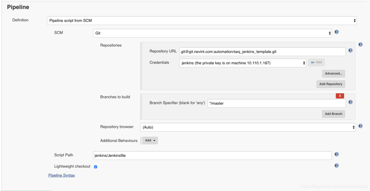Show help for Branch Specifier field
Viewport: 370px width, 191px height.
(x=350, y=102)
